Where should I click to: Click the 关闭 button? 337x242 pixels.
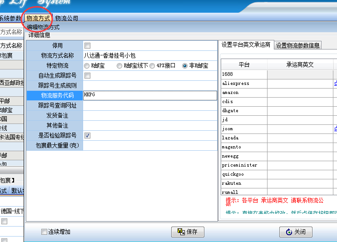pyautogui.click(x=296, y=232)
